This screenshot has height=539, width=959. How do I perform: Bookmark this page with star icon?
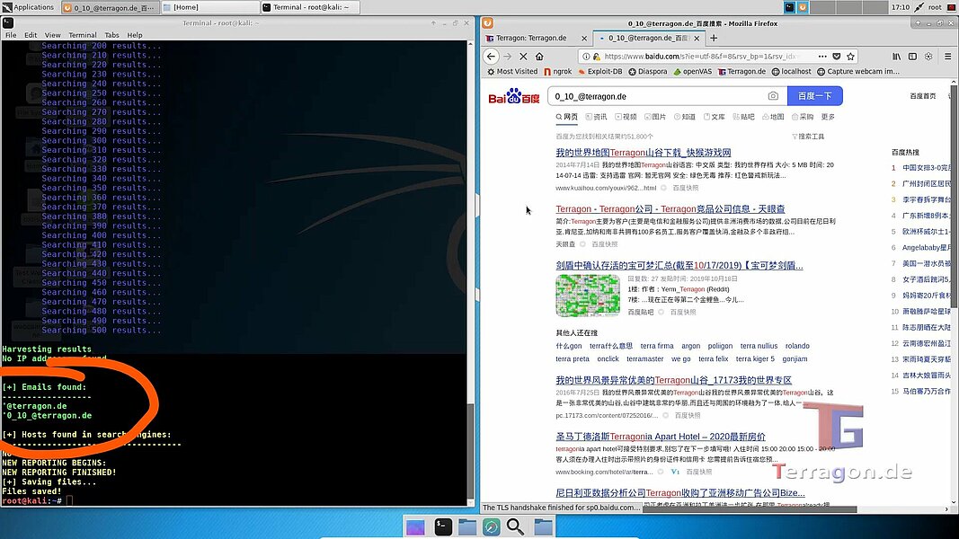click(851, 57)
